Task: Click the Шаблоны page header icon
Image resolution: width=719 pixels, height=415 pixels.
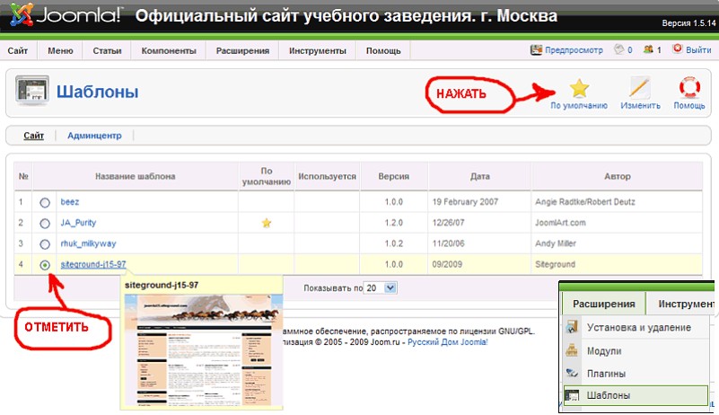Action: (x=32, y=90)
